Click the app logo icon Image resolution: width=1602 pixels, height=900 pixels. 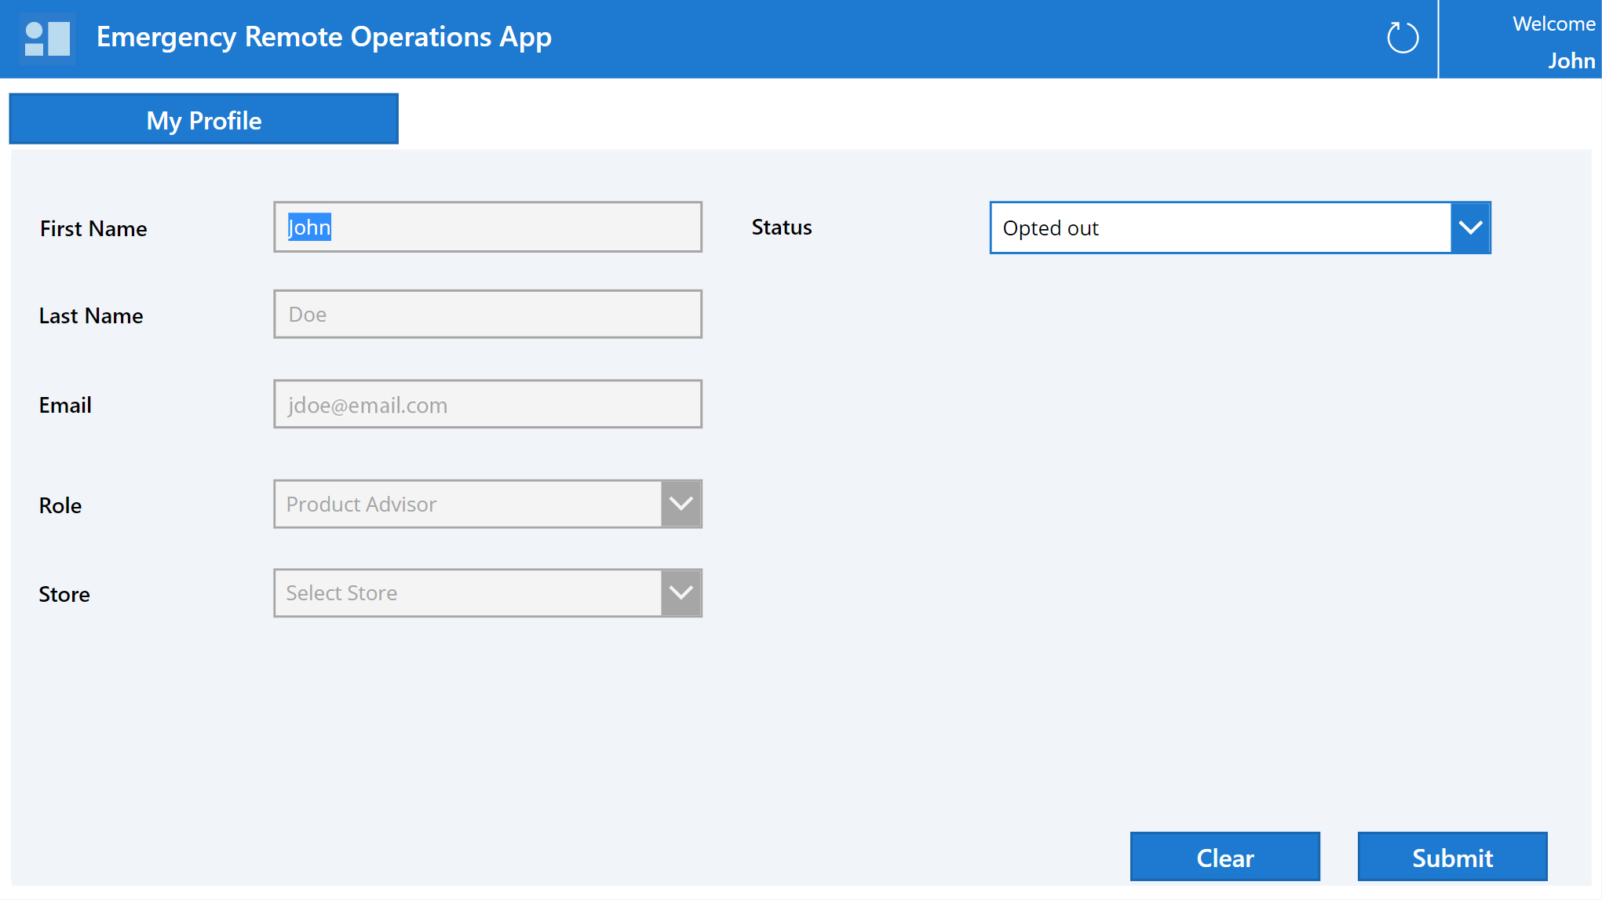47,38
